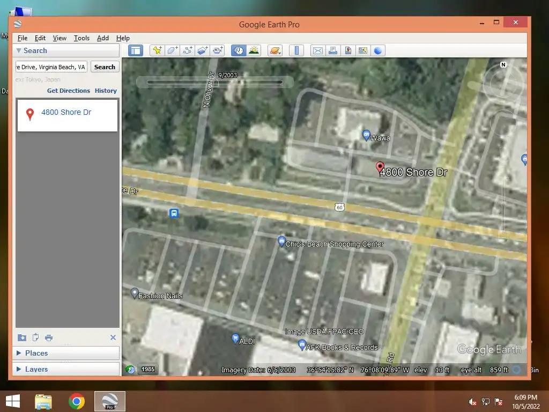Open the Tools menu

pyautogui.click(x=81, y=38)
